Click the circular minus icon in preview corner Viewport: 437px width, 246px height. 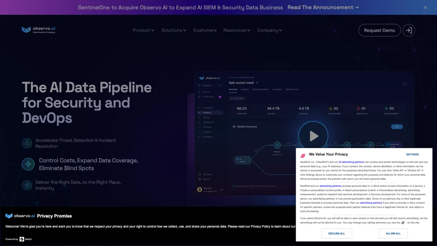pyautogui.click(x=405, y=83)
